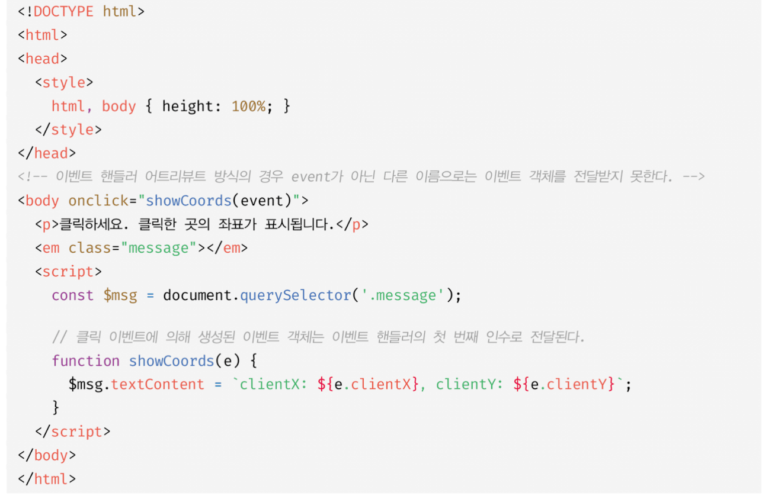
Task: Click the textContent property
Action: tap(158, 384)
